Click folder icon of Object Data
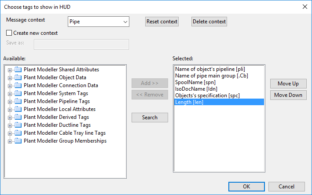The height and width of the screenshot is (195, 312). (18, 77)
